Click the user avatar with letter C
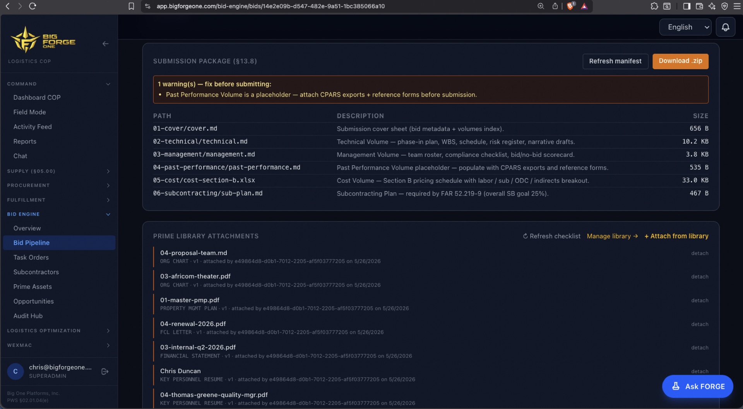The image size is (743, 409). coord(15,372)
